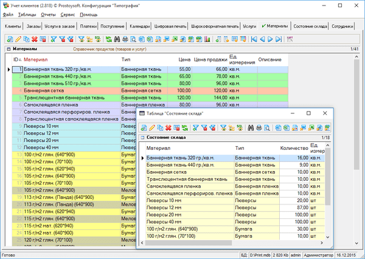Select main table row Транслюцентная баннерная ткань
The image size is (365, 259).
(150, 98)
